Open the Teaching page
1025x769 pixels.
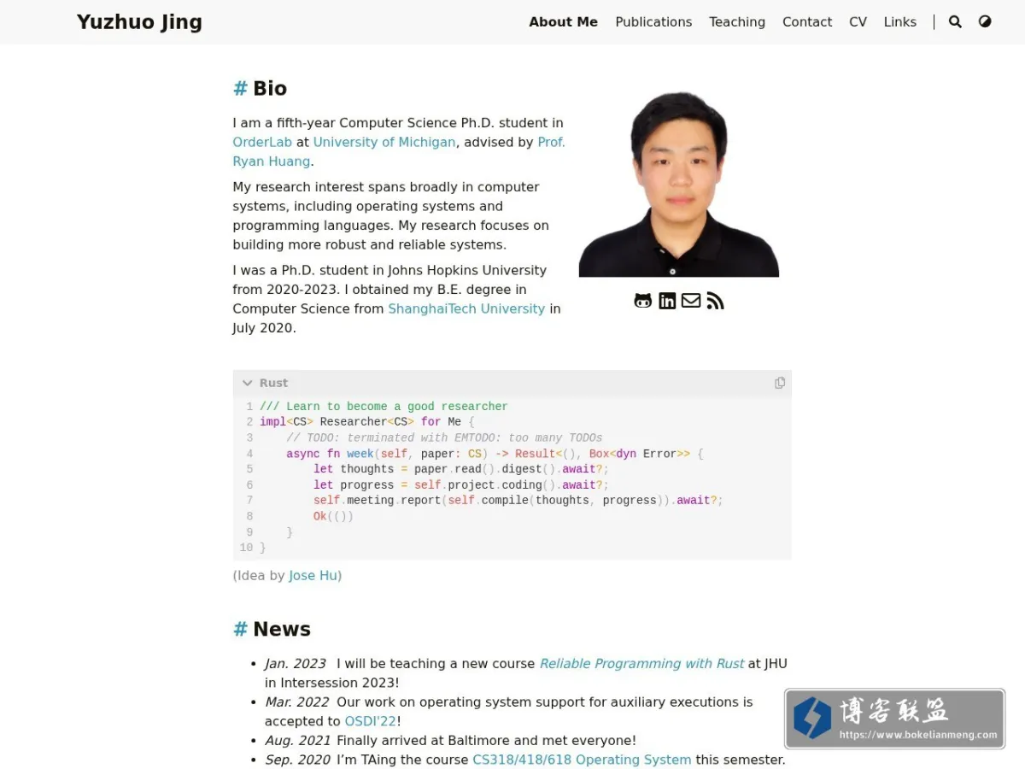point(737,22)
